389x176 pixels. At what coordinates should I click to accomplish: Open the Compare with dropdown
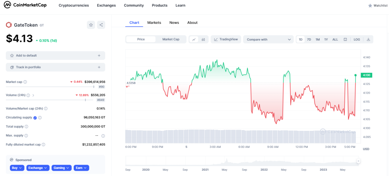[268, 39]
